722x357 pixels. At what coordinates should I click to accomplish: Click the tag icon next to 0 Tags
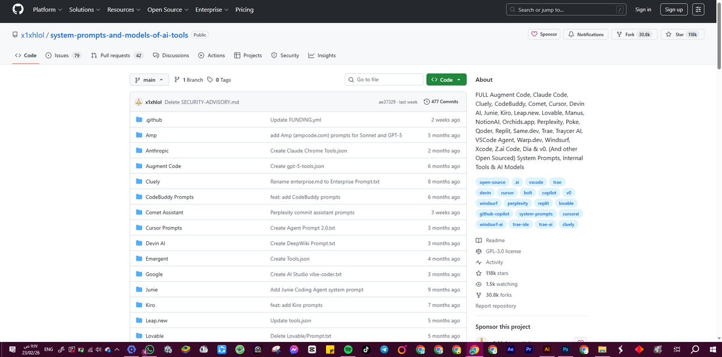[210, 79]
